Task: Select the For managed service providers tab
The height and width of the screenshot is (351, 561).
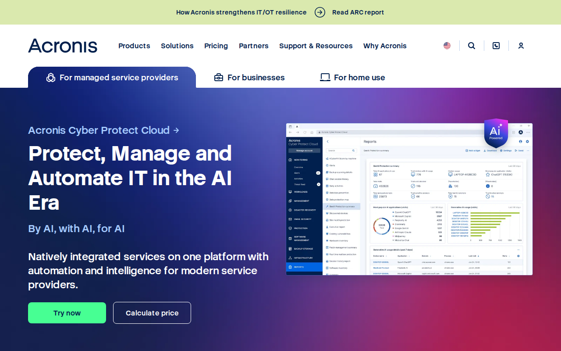Action: pos(112,78)
